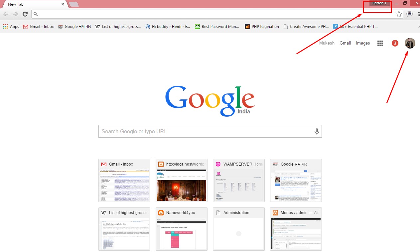The image size is (420, 252).
Task: Open the Images link
Action: [363, 43]
